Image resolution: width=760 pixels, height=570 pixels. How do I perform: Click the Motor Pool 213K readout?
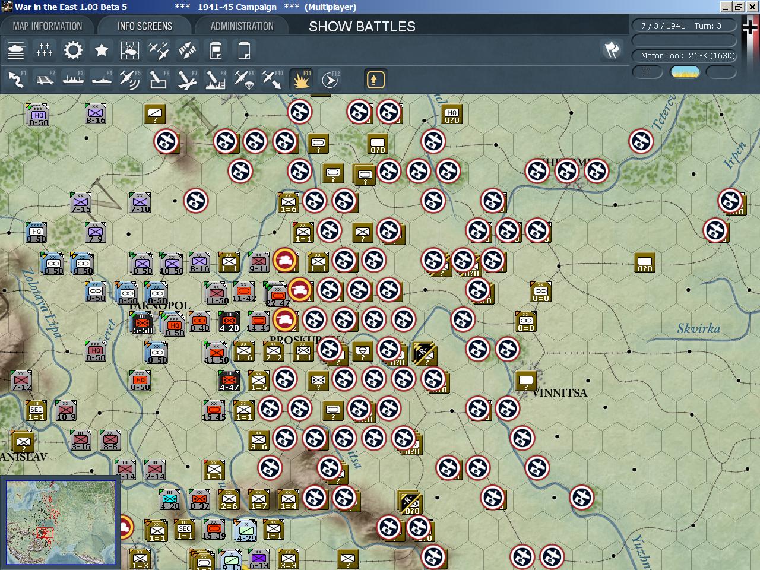[683, 55]
